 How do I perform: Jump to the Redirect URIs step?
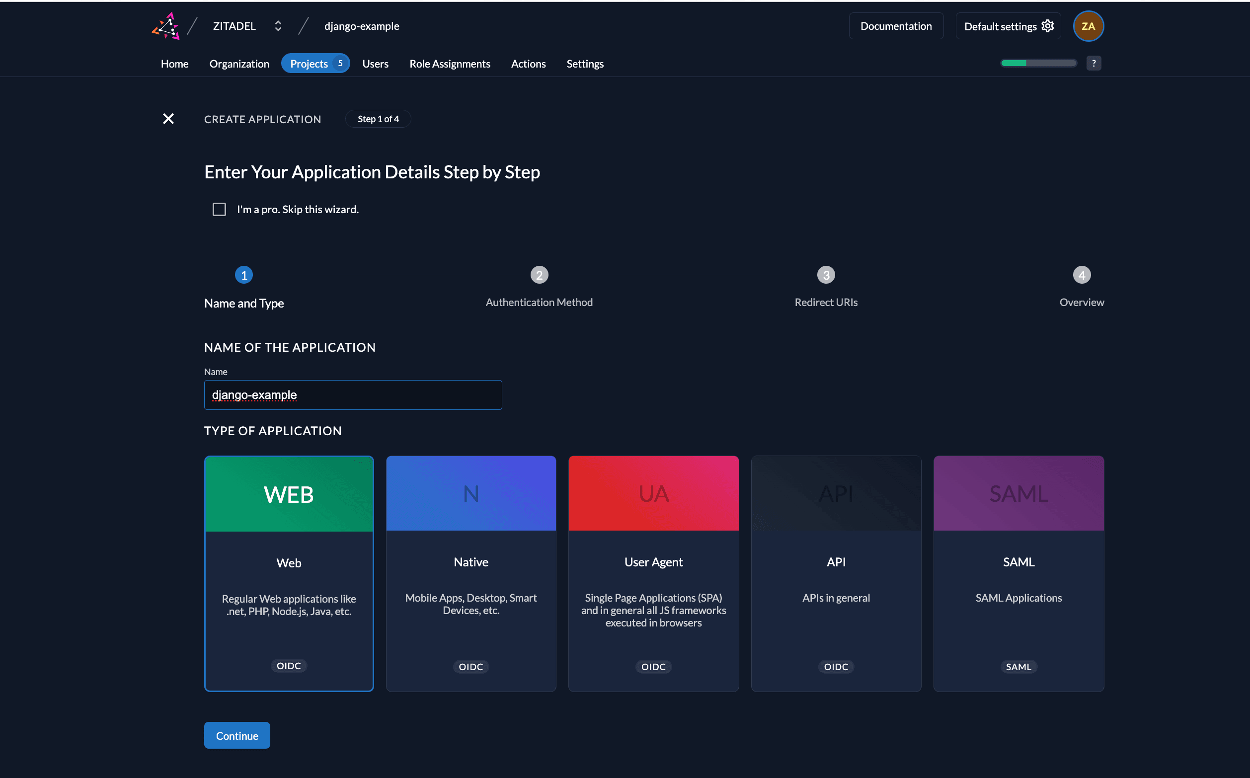(x=825, y=275)
